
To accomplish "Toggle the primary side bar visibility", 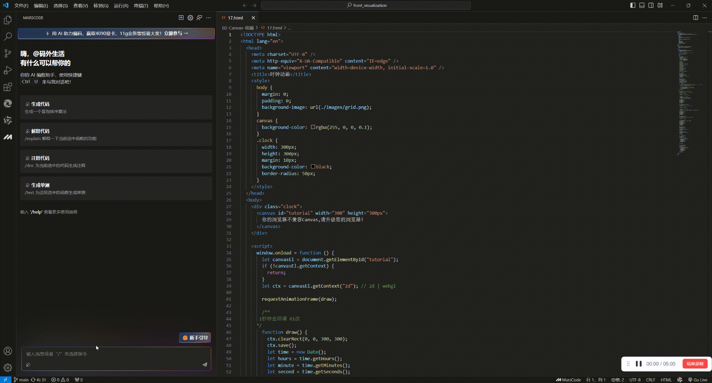I will (633, 5).
